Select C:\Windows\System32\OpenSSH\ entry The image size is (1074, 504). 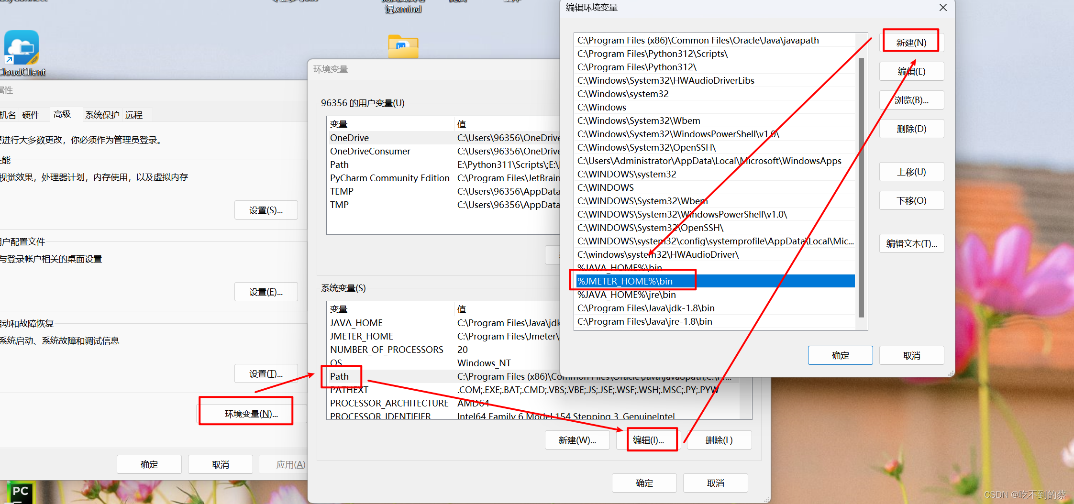coord(716,147)
